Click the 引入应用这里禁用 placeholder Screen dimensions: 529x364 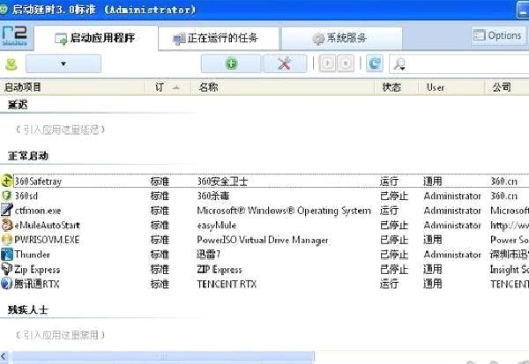[60, 335]
